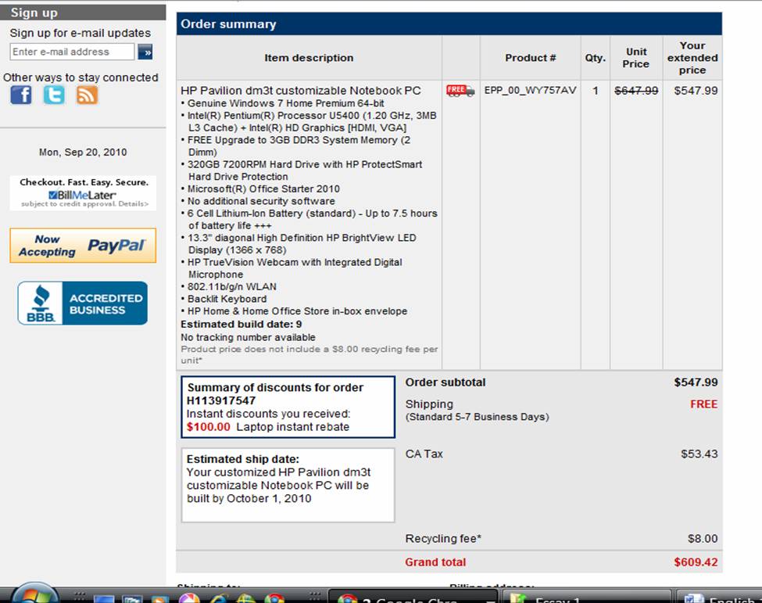Switch to the Essay 1 taskbar window

click(587, 597)
